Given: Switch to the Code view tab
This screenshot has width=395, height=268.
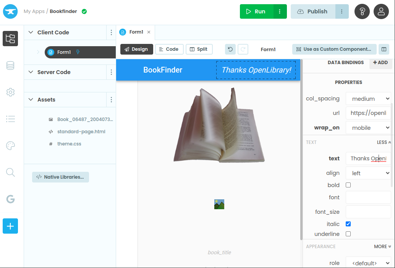Looking at the screenshot, I should [x=169, y=49].
